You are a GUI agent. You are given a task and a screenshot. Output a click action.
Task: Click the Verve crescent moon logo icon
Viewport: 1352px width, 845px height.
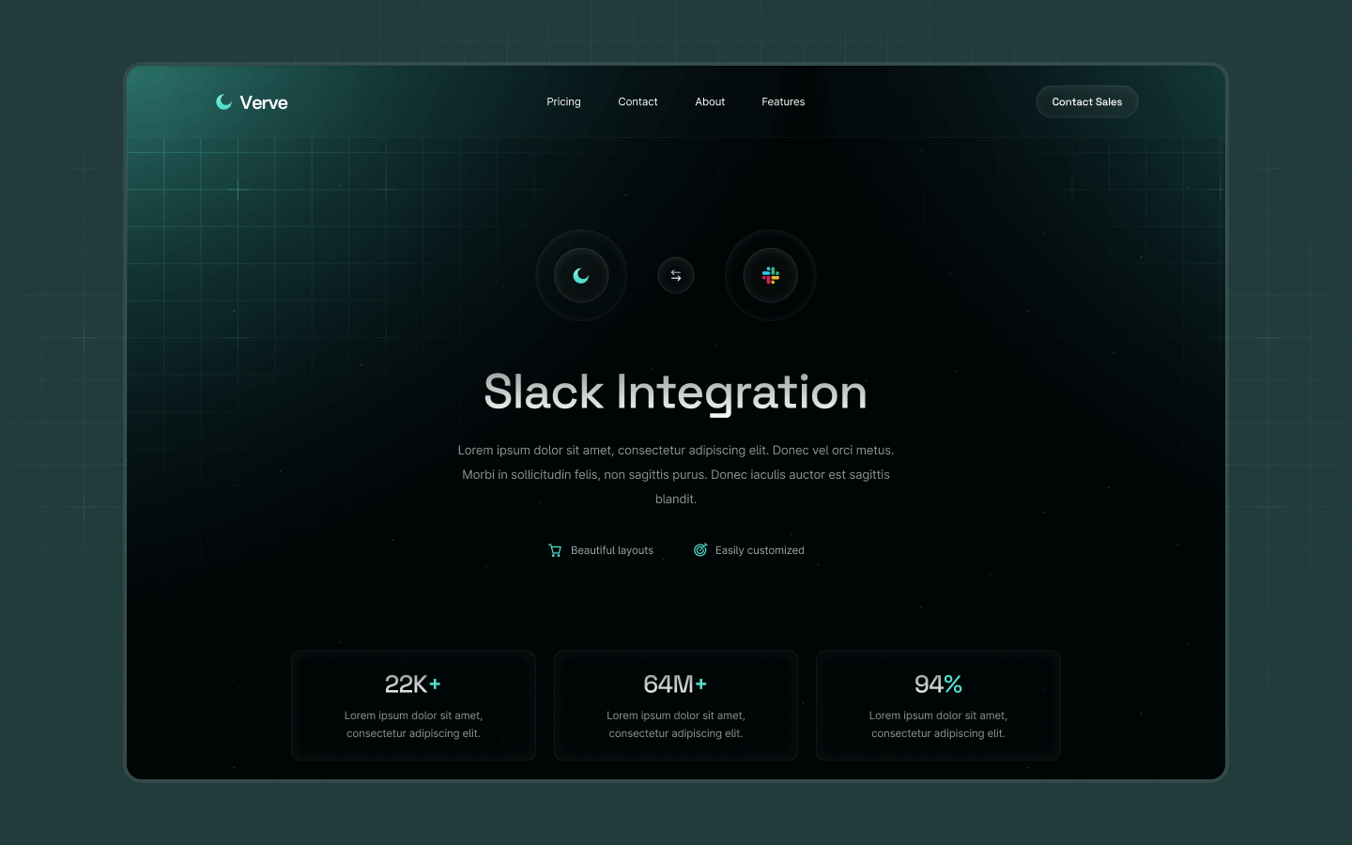[223, 101]
